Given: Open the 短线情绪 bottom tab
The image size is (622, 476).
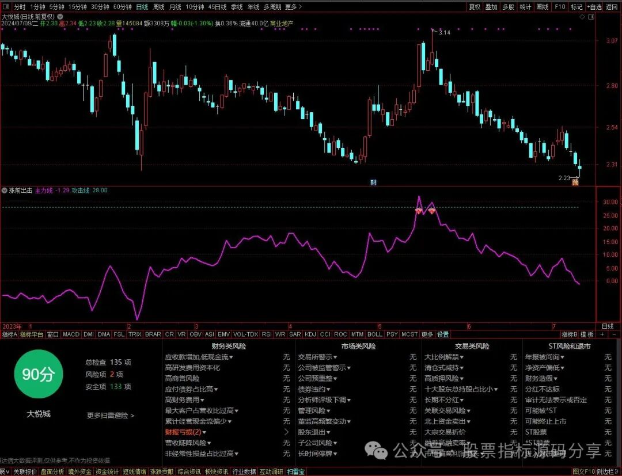Looking at the screenshot, I should coord(134,472).
